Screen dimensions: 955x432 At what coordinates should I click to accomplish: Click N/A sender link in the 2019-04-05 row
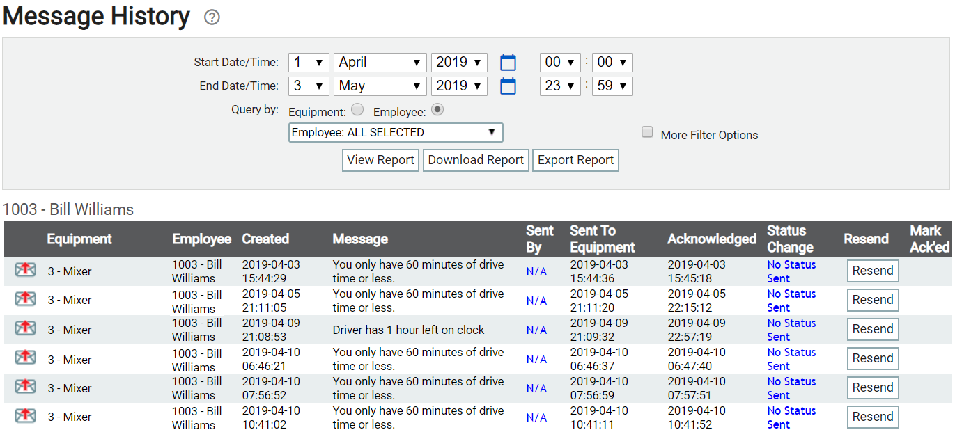pyautogui.click(x=536, y=301)
